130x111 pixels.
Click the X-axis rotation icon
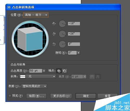54,23
